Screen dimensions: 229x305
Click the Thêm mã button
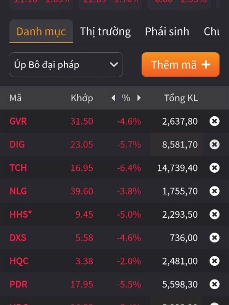click(181, 64)
